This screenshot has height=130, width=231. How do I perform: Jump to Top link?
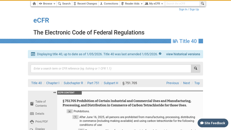point(197,83)
